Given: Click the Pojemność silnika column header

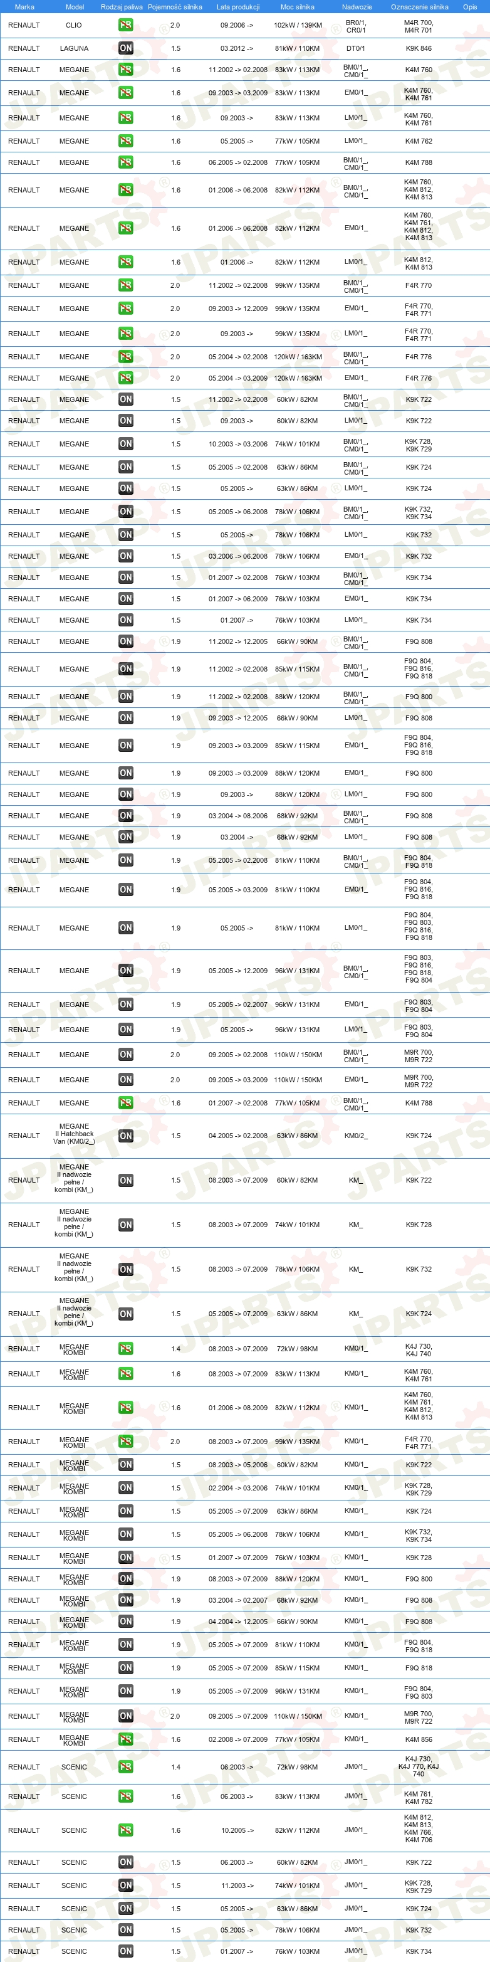Looking at the screenshot, I should click(175, 7).
